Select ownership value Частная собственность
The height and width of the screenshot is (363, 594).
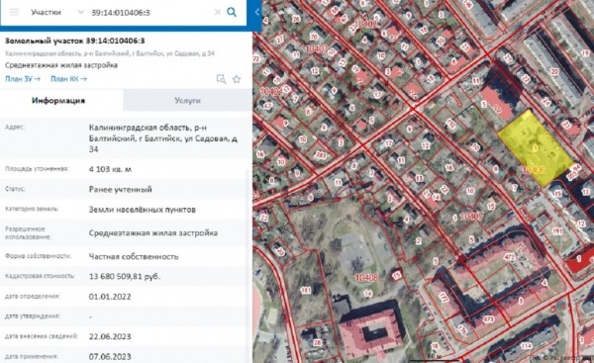click(x=134, y=256)
